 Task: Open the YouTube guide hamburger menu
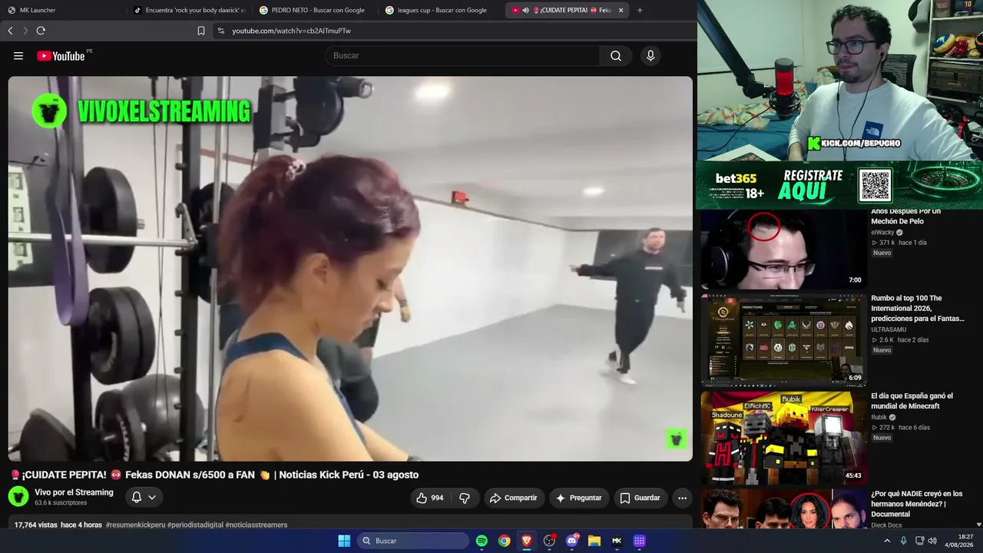pyautogui.click(x=18, y=56)
